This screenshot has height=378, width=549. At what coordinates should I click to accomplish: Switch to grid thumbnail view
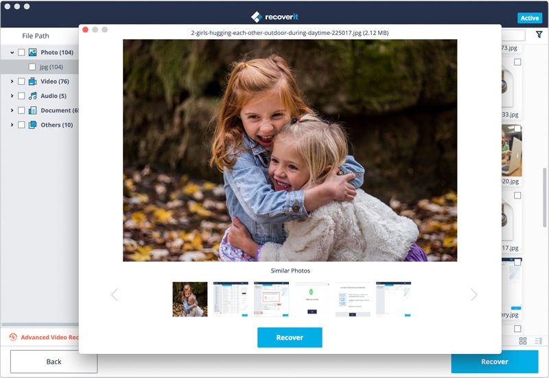(x=523, y=340)
